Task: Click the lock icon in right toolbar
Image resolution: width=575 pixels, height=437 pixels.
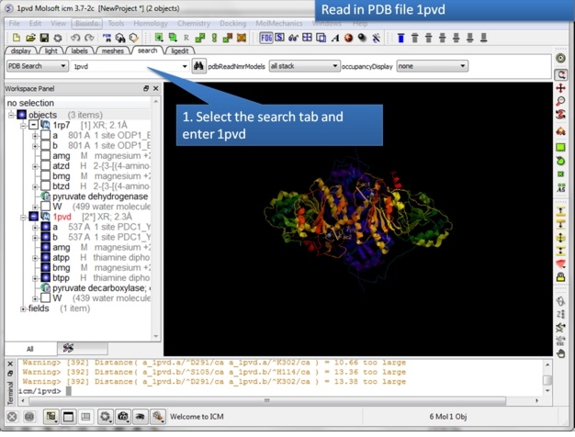Action: click(561, 277)
